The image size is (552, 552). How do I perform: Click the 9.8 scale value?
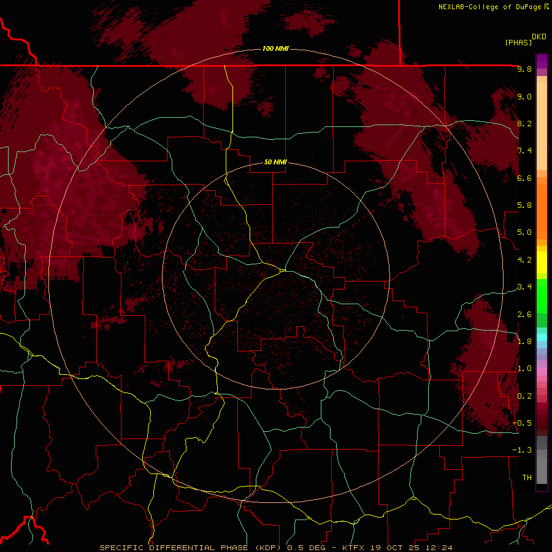point(524,69)
